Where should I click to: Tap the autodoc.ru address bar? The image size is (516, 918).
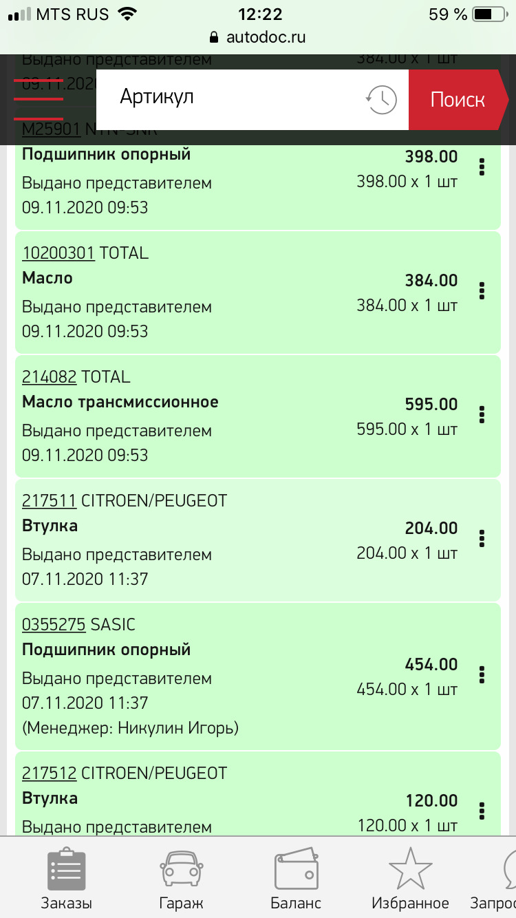pyautogui.click(x=258, y=37)
